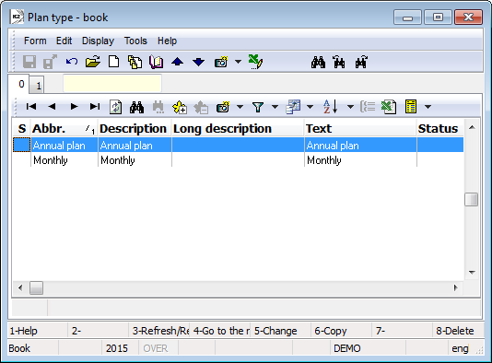This screenshot has height=363, width=492.
Task: Click the blue down arrow icon
Action: pyautogui.click(x=199, y=62)
